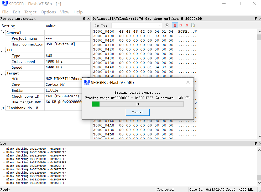The height and width of the screenshot is (192, 261).
Task: Collapse the TIF settings group
Action: pos(3,50)
